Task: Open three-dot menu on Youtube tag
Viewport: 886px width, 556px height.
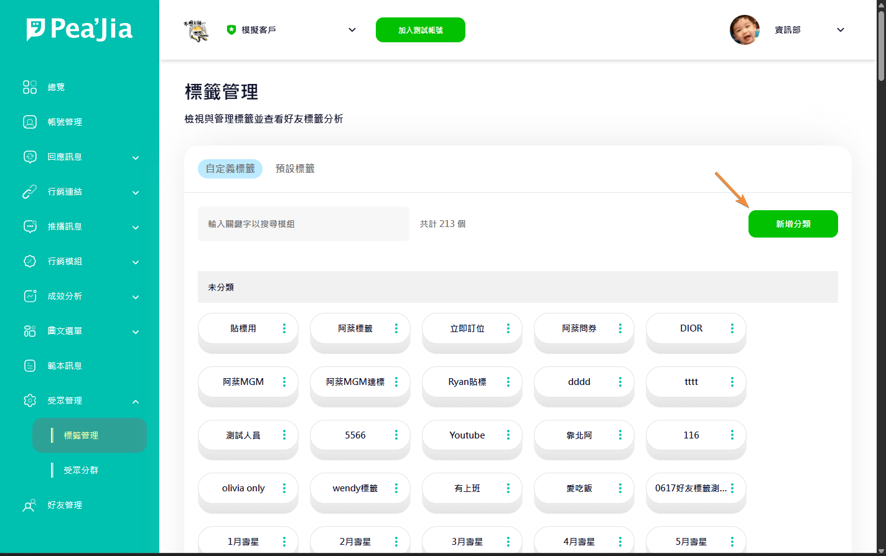Action: click(508, 435)
